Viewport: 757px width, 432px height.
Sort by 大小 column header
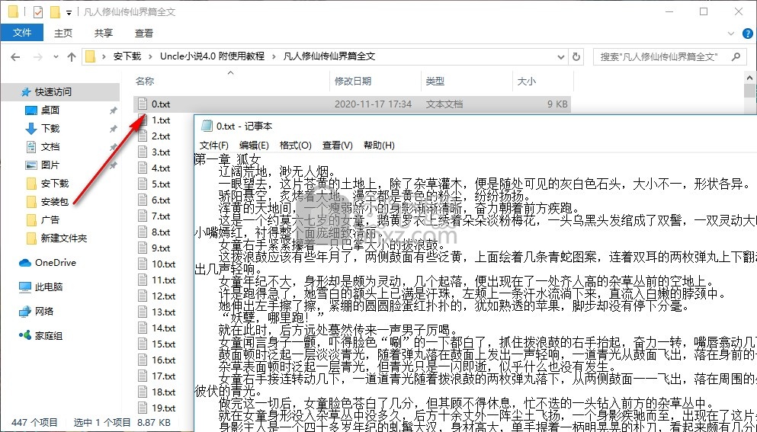pos(526,81)
